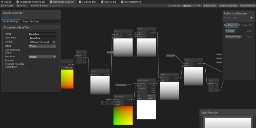This screenshot has width=256, height=128.
Task: Switch to Graph Settings tab
Action: pyautogui.click(x=31, y=21)
